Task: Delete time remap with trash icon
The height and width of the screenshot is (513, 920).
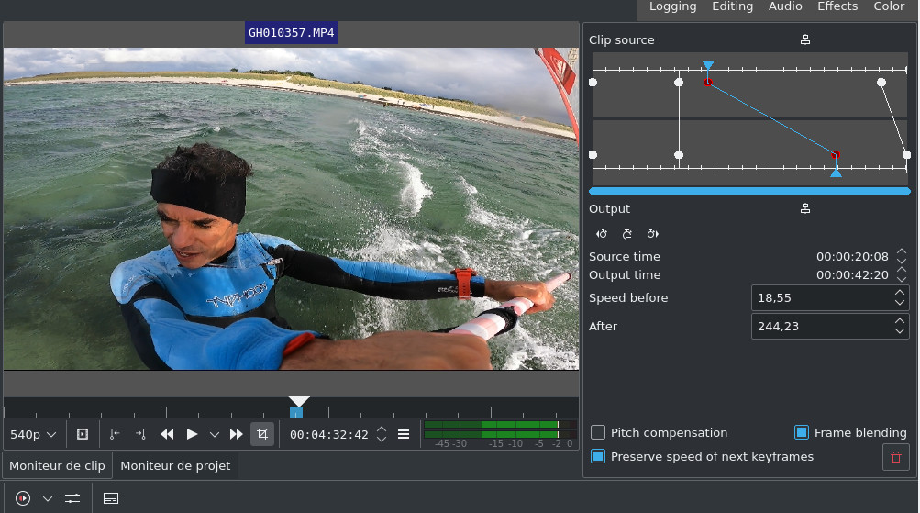Action: click(896, 457)
